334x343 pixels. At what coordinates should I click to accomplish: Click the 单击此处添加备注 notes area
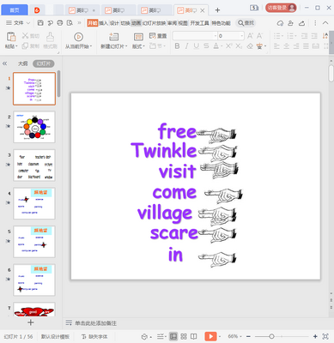[x=95, y=323]
